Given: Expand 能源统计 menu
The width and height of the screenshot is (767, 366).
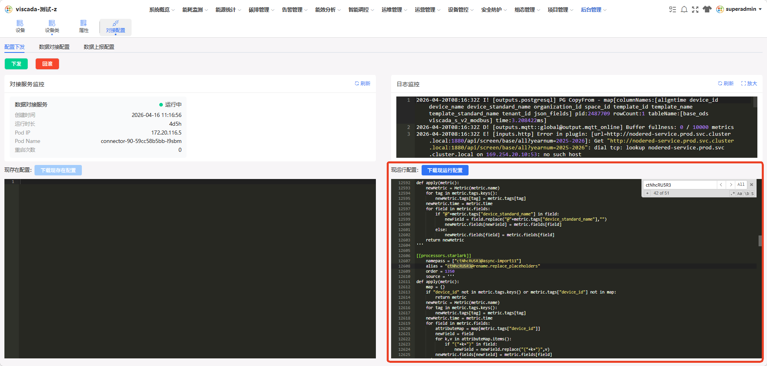Looking at the screenshot, I should point(228,10).
